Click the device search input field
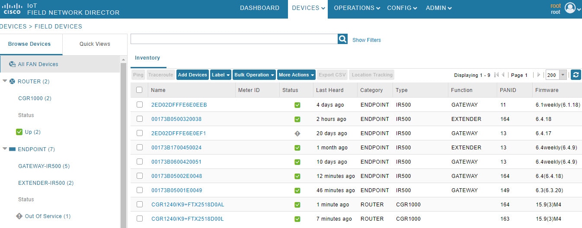582x228 pixels. (x=234, y=39)
